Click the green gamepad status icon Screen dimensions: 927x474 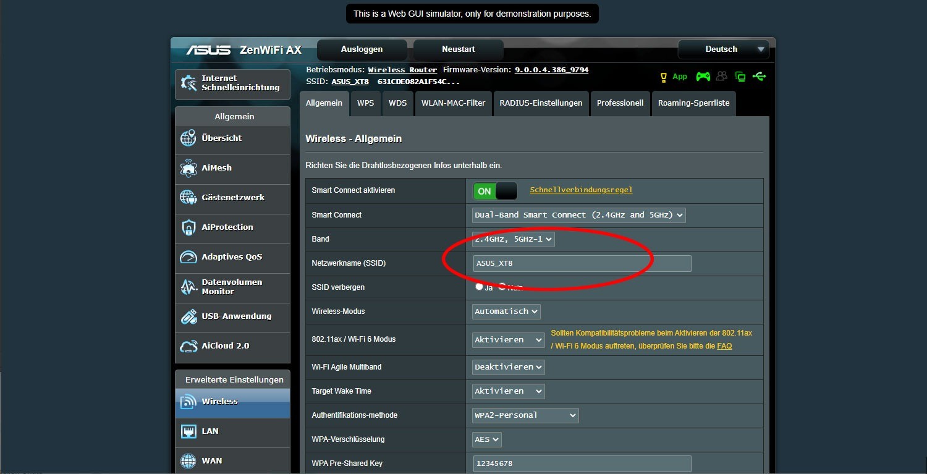point(703,77)
